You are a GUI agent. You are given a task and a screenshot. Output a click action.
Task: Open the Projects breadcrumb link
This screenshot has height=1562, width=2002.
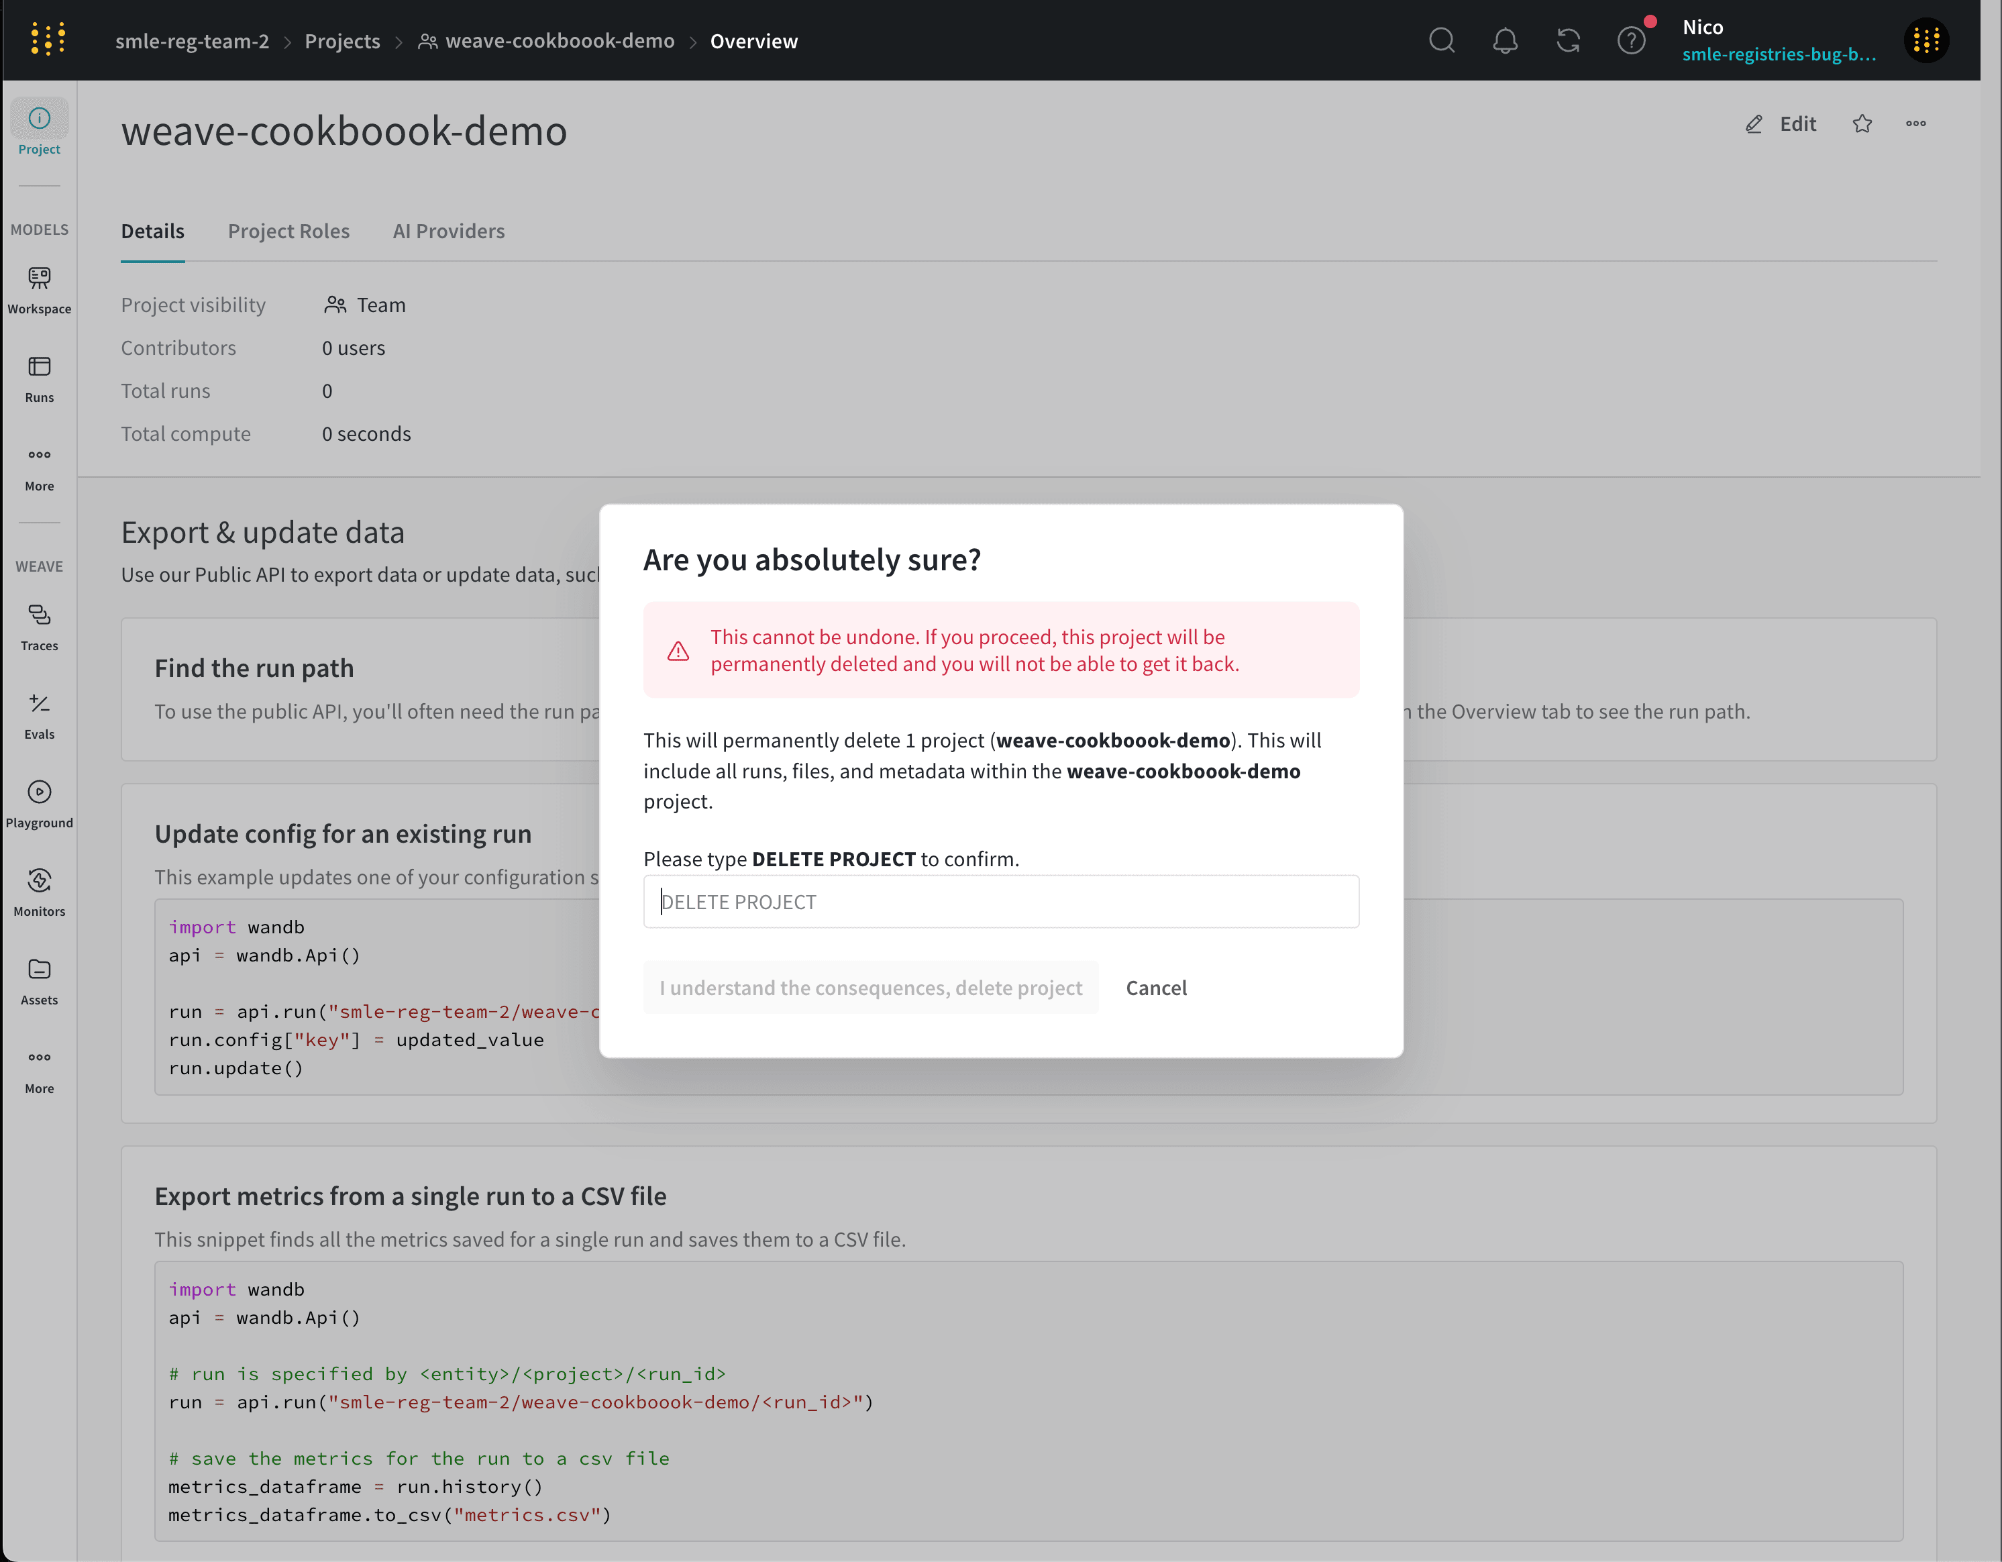tap(342, 41)
